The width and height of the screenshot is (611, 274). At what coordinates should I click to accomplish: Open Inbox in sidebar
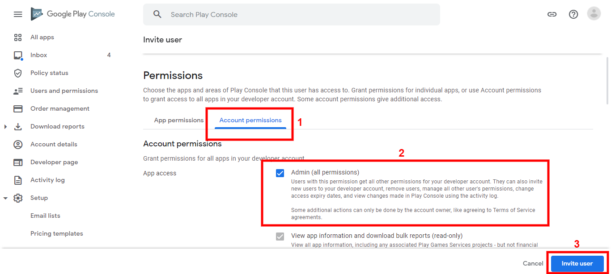(38, 55)
